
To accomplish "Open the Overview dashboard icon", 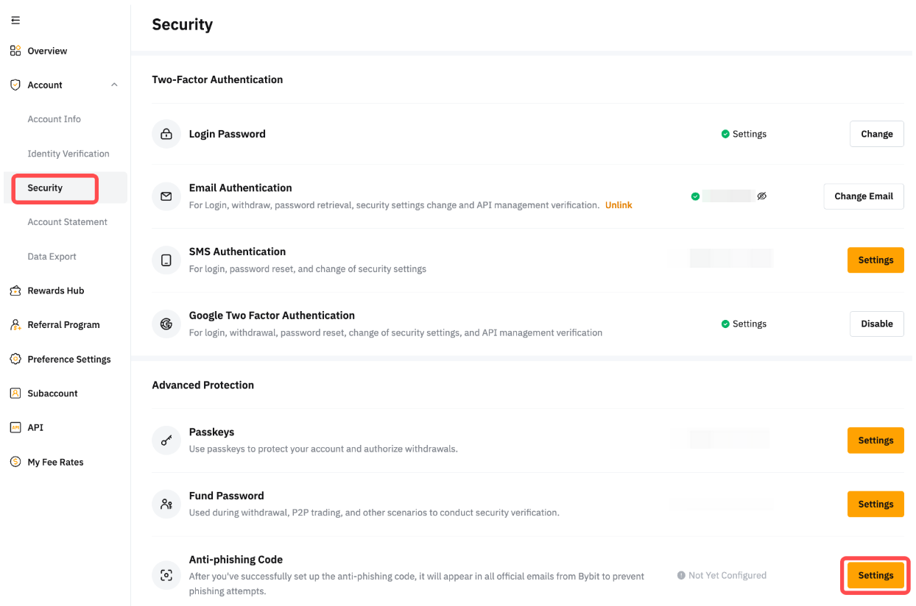I will coord(15,51).
